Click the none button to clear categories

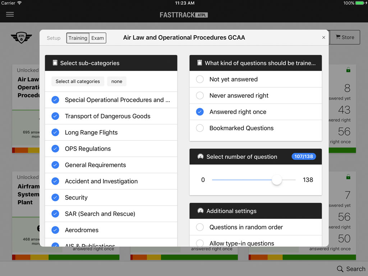116,81
